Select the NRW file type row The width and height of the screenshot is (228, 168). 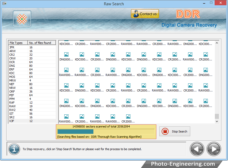(32, 88)
